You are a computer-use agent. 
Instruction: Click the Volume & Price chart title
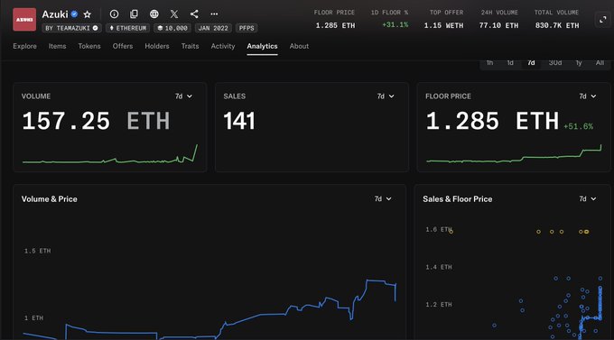tap(50, 199)
